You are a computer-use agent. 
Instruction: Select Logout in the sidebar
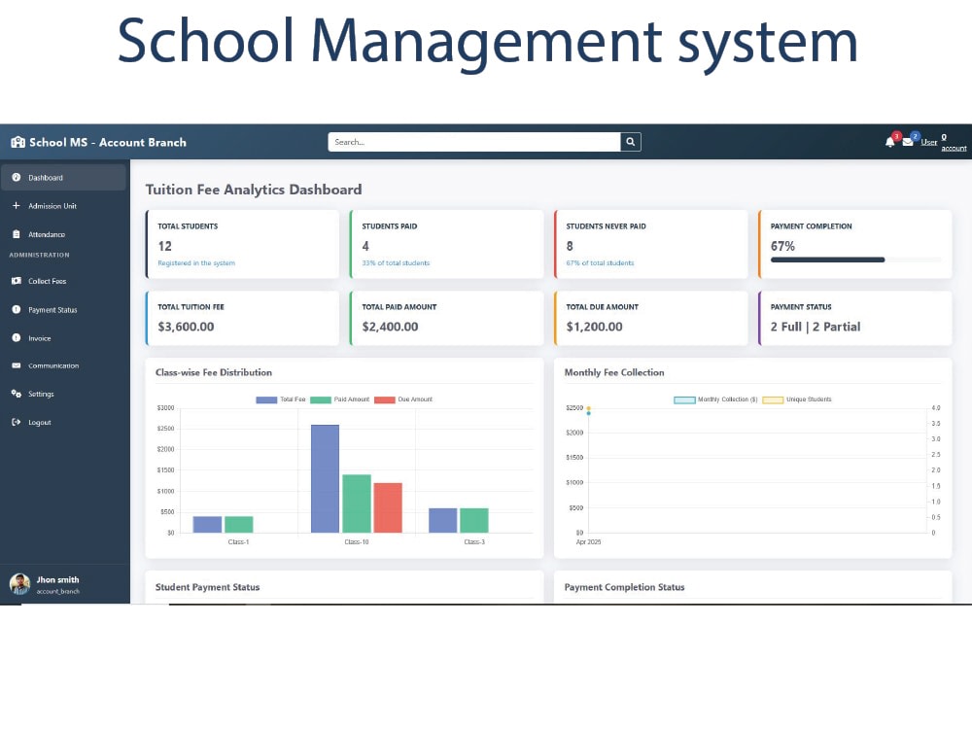[x=63, y=422]
